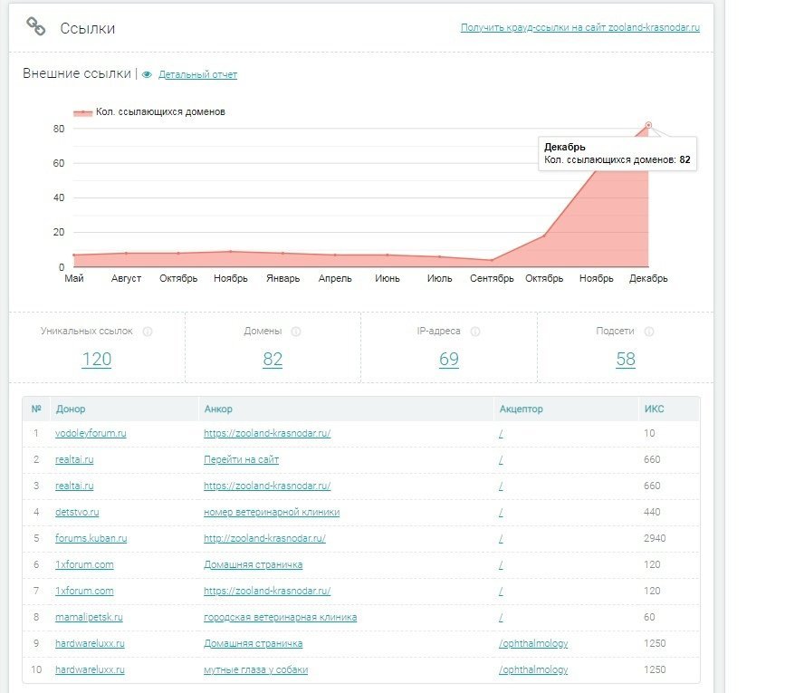Open donor hardwareluxx.ru in row 10

90,670
